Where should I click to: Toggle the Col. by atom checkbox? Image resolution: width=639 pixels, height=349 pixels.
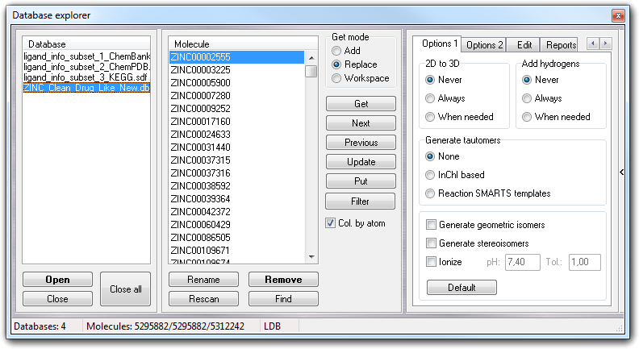pyautogui.click(x=331, y=223)
